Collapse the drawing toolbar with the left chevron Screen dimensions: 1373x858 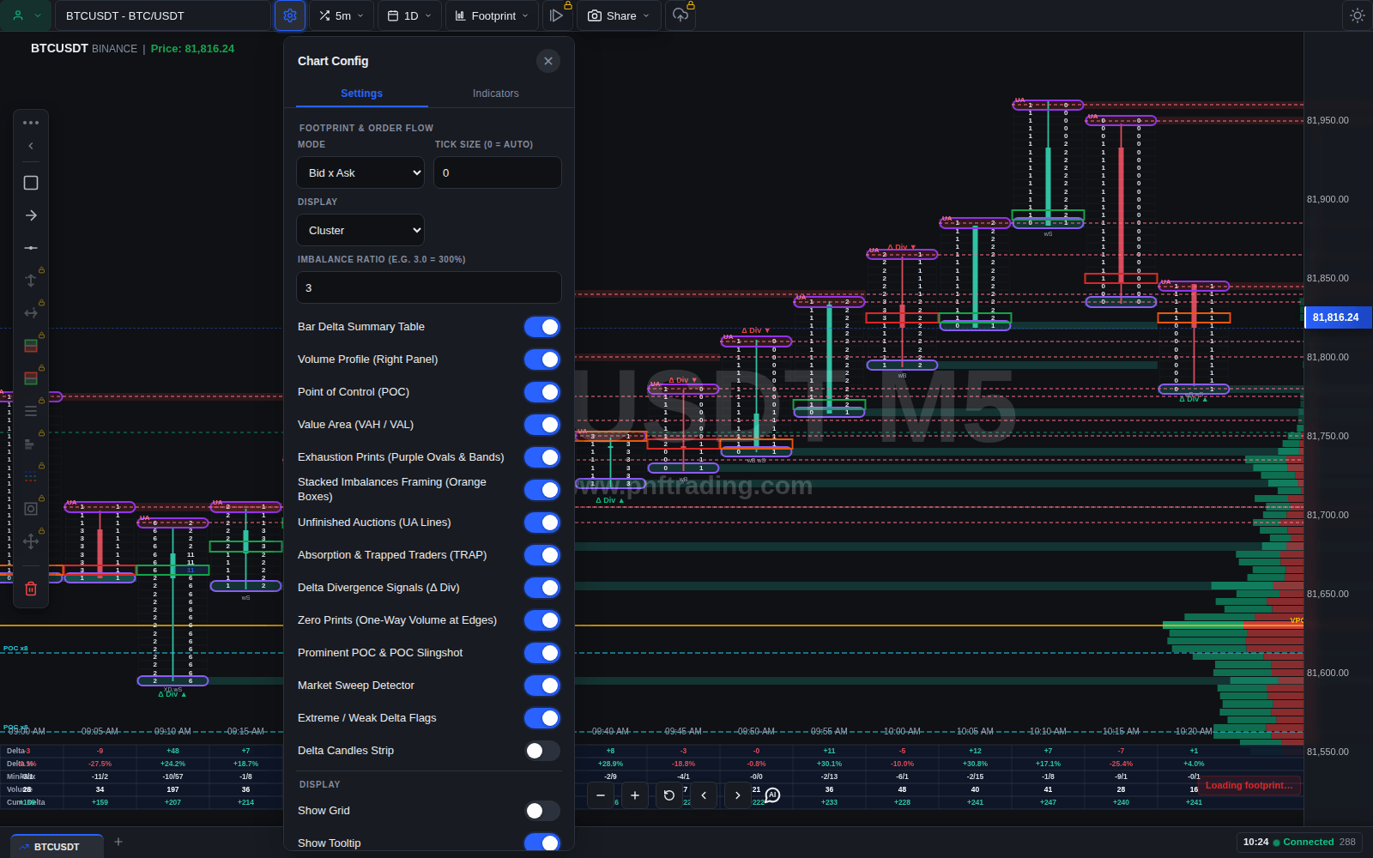coord(31,146)
